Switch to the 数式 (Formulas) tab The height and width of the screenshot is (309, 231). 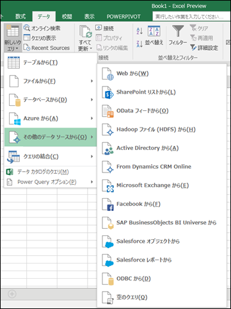pos(20,17)
